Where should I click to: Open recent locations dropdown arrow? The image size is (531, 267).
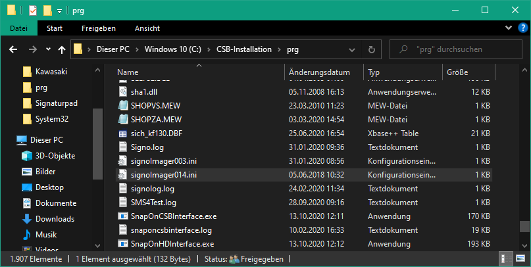(48, 49)
